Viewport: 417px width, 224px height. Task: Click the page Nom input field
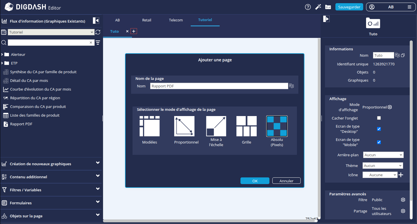(219, 86)
